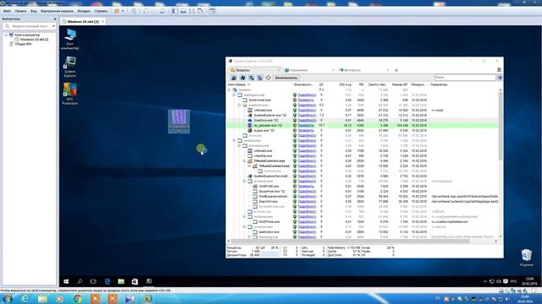Viewport: 542px width, 304px height.
Task: Launch Edge from the Windows 10 taskbar
Action: (x=108, y=281)
